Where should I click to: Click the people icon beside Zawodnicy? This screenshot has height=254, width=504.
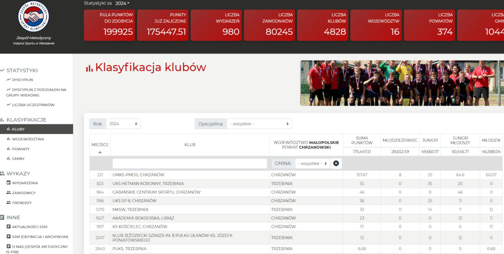[8, 193]
